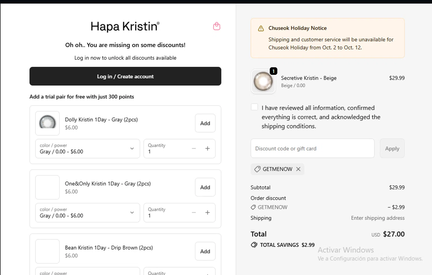Click Bean Kristin 1Day - Drip Brown title

(109, 248)
